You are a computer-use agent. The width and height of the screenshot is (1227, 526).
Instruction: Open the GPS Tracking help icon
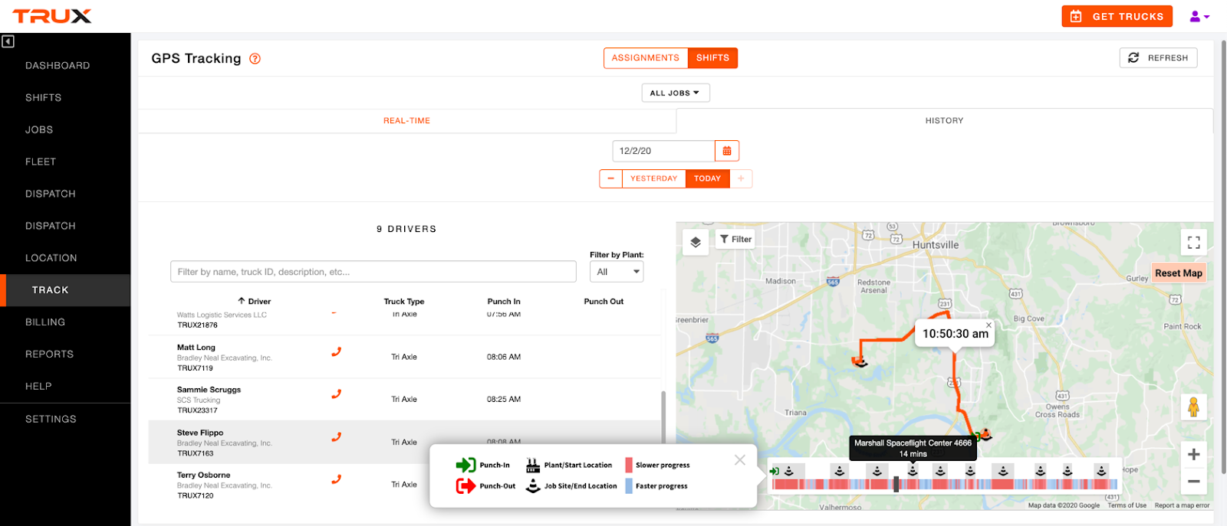pyautogui.click(x=255, y=59)
